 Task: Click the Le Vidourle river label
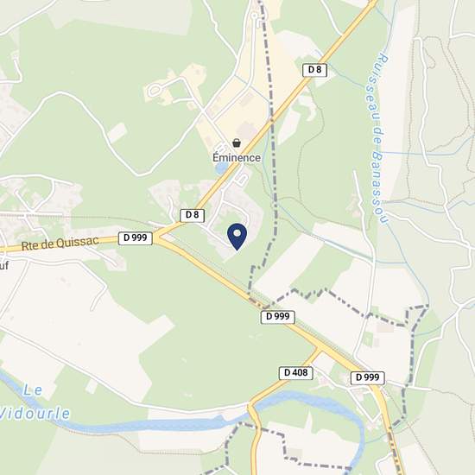point(35,402)
